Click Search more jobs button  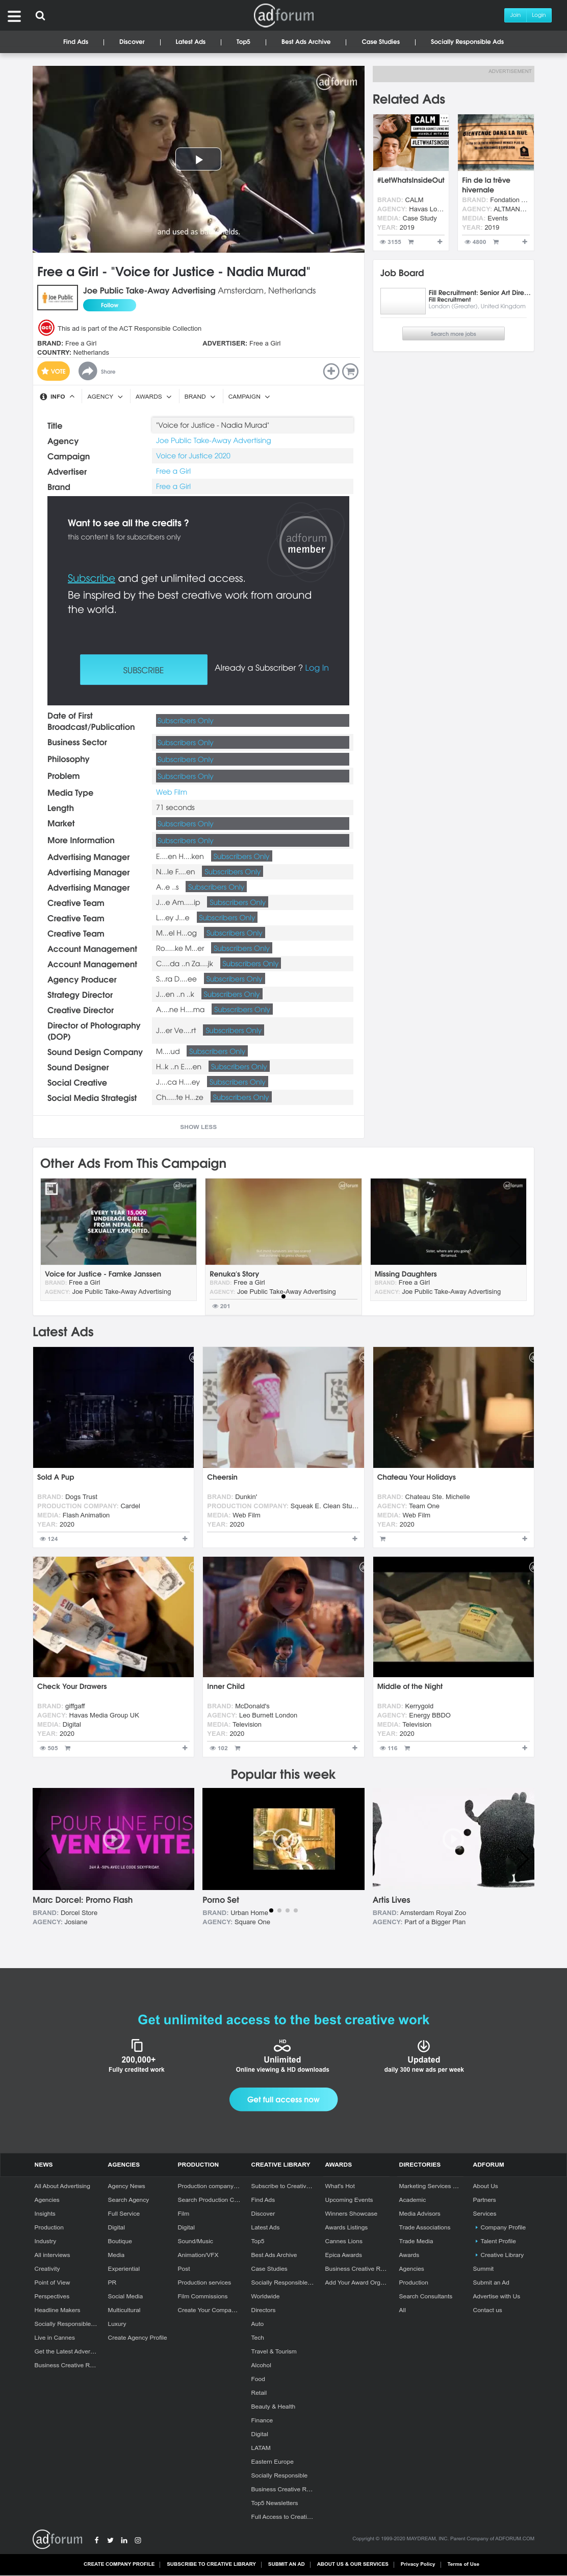coord(453,334)
